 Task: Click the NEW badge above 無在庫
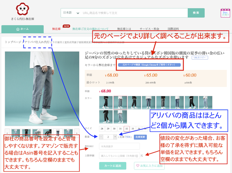click(67, 26)
